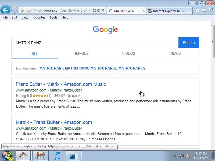Click the scrollbar up arrow
The width and height of the screenshot is (215, 161).
(x=213, y=23)
